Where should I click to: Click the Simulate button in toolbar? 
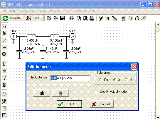11,18
